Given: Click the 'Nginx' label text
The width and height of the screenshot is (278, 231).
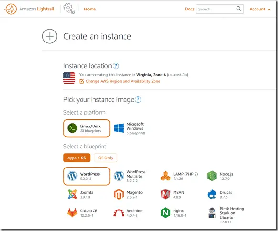Looking at the screenshot, I should pos(178,211).
